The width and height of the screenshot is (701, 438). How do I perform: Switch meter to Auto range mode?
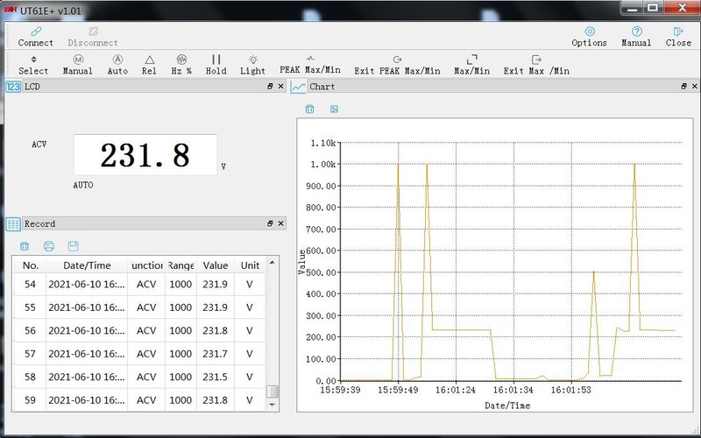[x=117, y=65]
